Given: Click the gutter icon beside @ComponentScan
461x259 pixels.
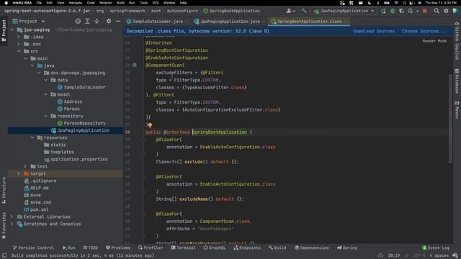Looking at the screenshot, I should point(135,65).
